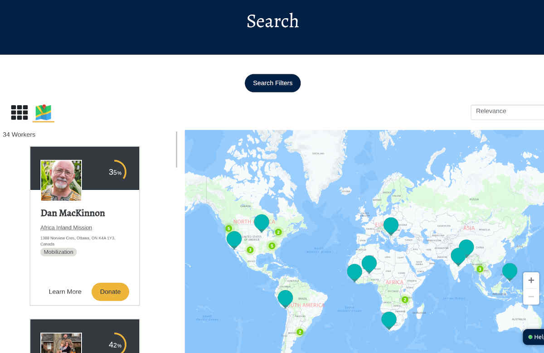Click the West Africa teal pin
Screen dimensions: 544x353
[354, 272]
